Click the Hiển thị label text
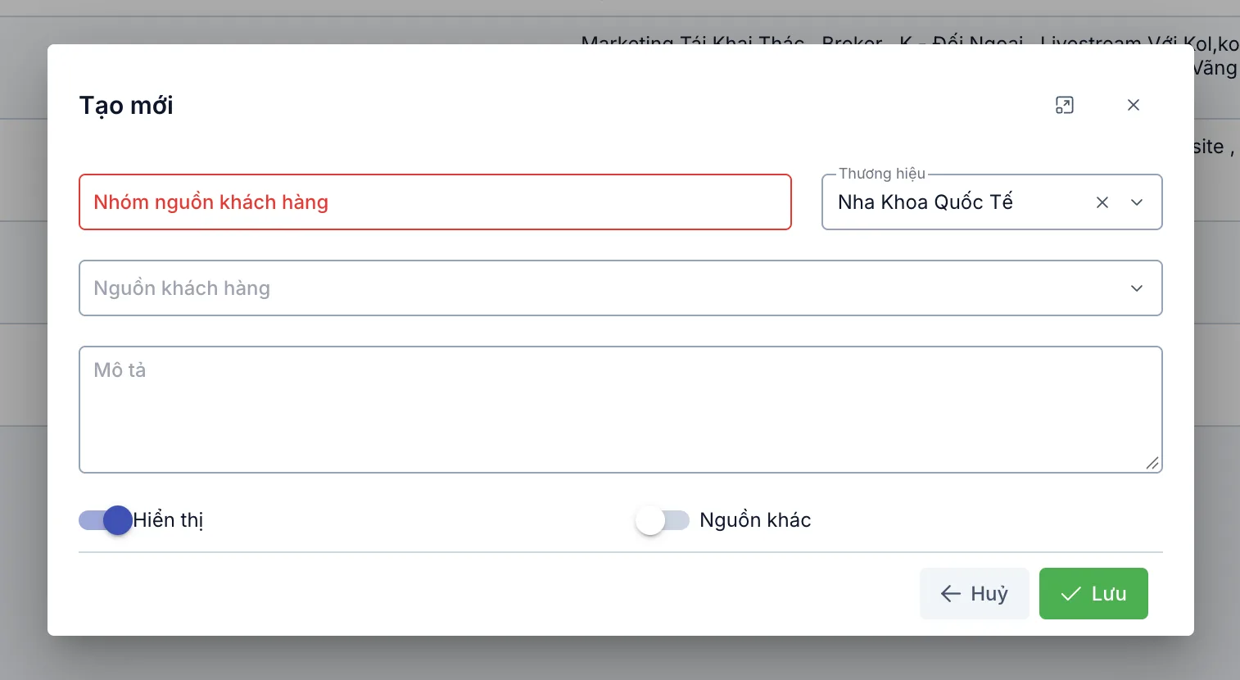The width and height of the screenshot is (1240, 680). point(168,520)
